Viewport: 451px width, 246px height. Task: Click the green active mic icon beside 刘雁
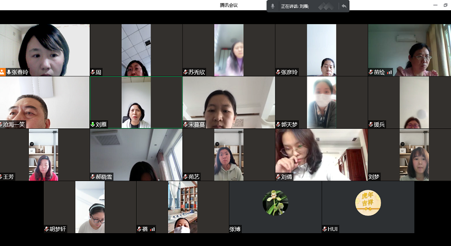coord(93,124)
